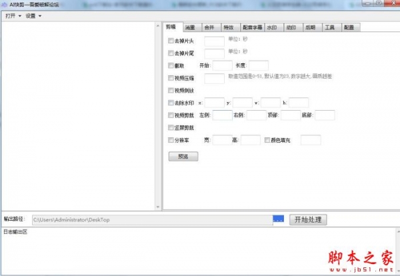Click the 宽 resolution input field
This screenshot has height=276, width=400.
tap(223, 140)
